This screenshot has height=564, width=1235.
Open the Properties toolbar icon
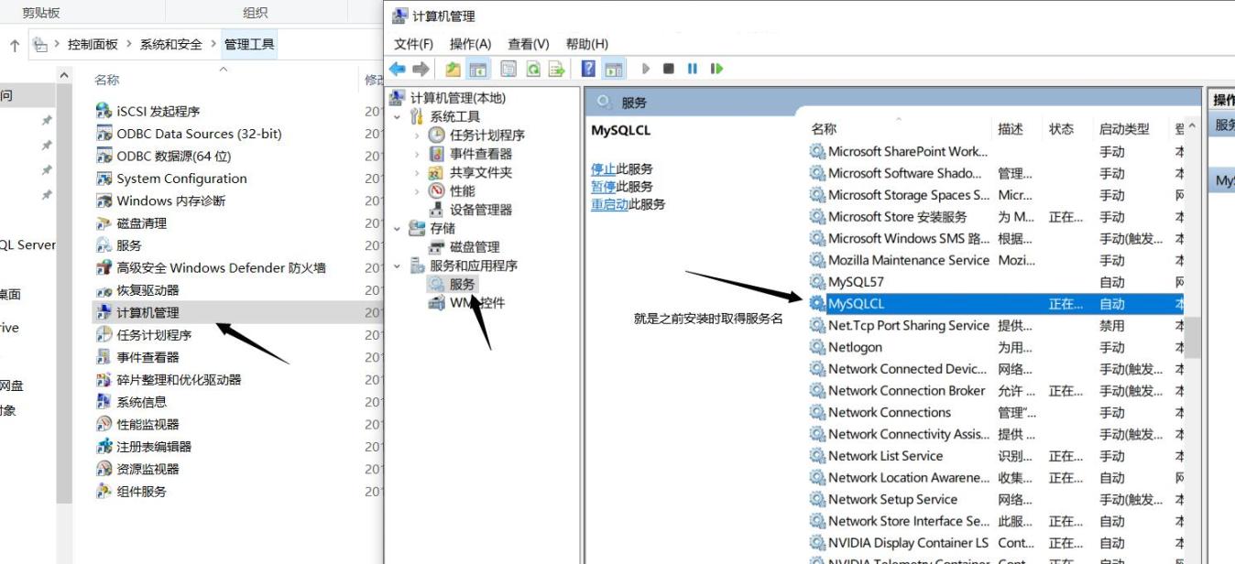tap(508, 69)
